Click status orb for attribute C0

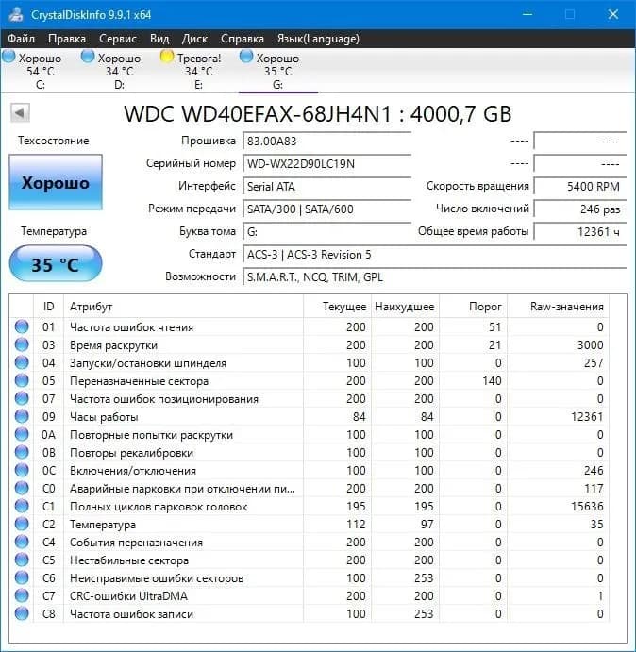coord(22,488)
